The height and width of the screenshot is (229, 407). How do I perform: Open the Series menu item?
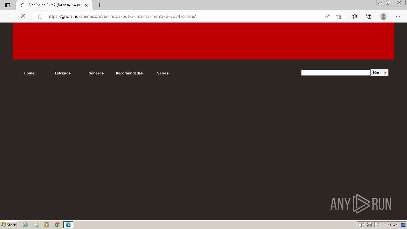point(163,73)
